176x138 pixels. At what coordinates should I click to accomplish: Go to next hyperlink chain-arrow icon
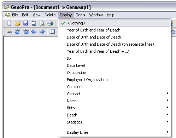click(26, 31)
